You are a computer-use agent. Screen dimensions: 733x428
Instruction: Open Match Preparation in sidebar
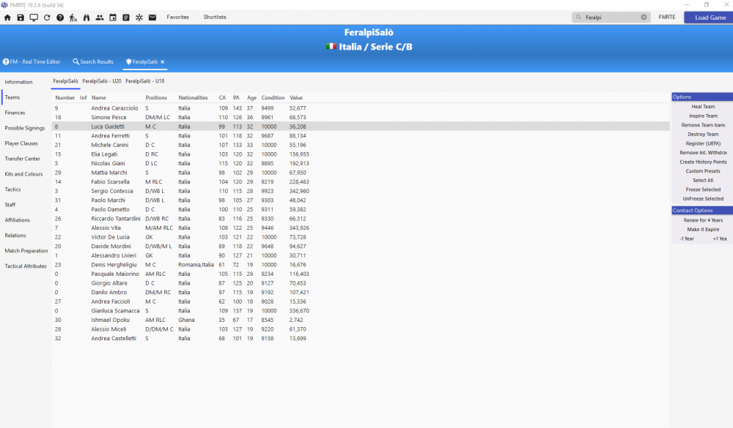pyautogui.click(x=26, y=251)
